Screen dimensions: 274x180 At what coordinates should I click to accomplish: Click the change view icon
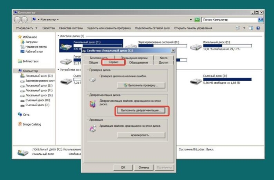[x=238, y=28]
